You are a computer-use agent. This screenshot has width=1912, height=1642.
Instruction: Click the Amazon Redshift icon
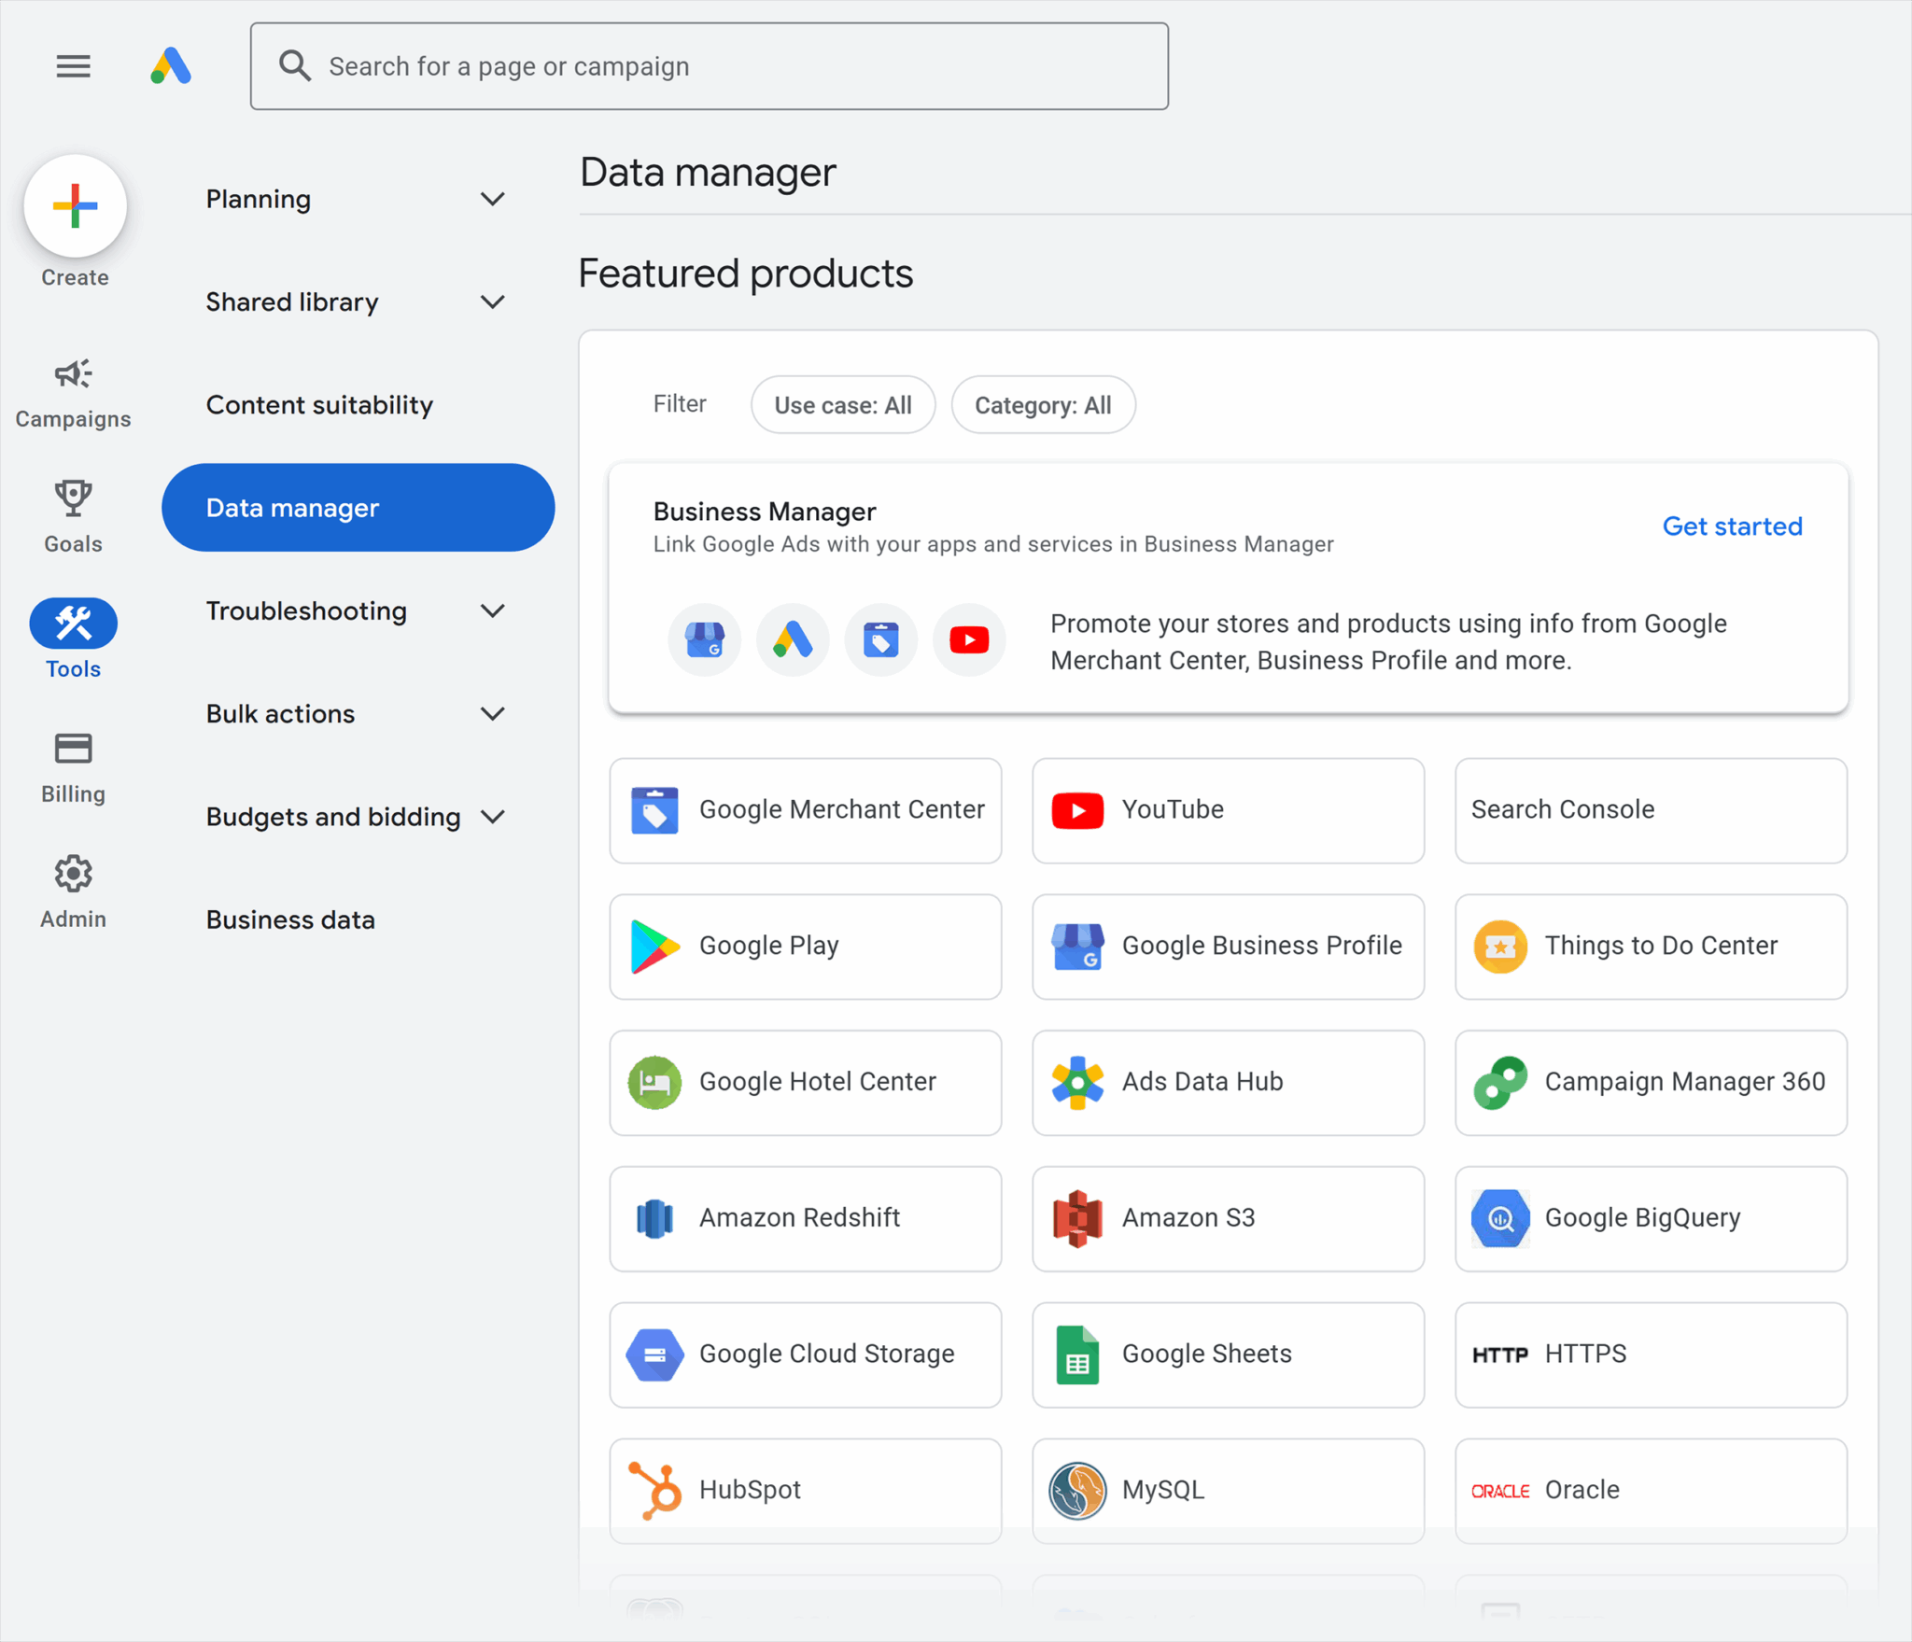pos(654,1218)
